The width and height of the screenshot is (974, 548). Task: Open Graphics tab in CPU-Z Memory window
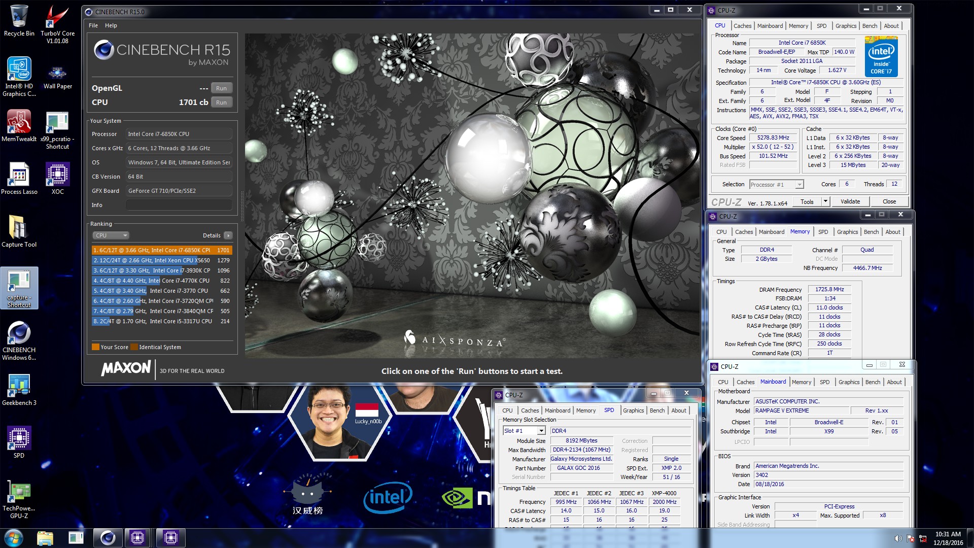pyautogui.click(x=847, y=232)
